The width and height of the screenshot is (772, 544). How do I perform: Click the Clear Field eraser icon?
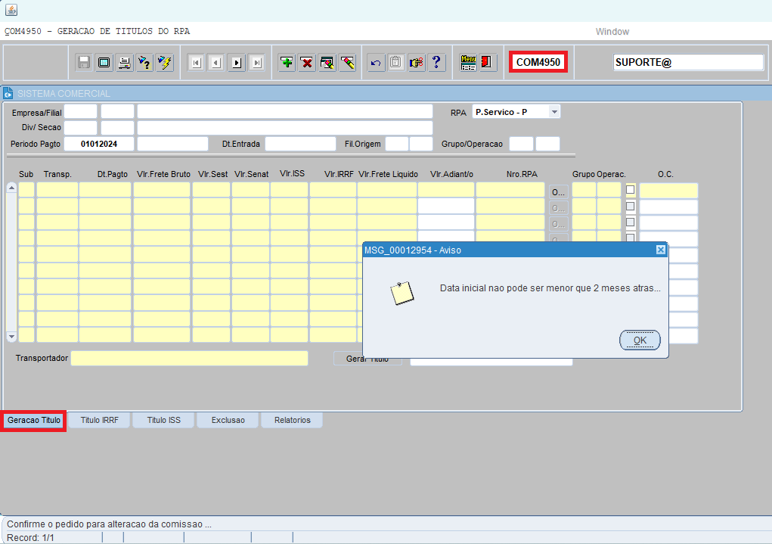[348, 63]
